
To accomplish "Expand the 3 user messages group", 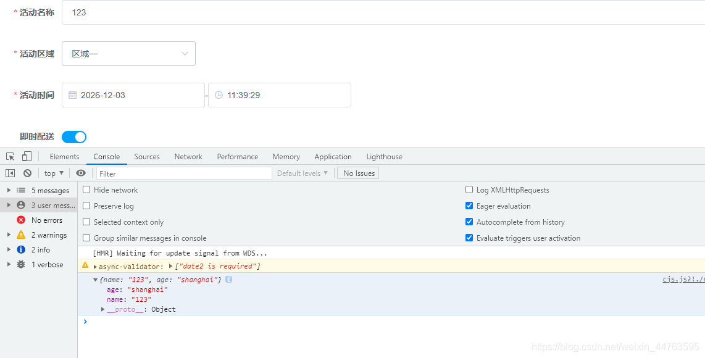I will pyautogui.click(x=9, y=205).
